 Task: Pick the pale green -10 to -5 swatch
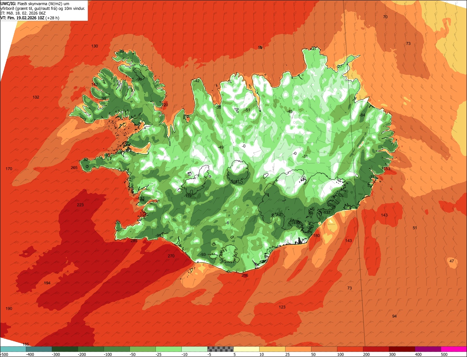194,349
